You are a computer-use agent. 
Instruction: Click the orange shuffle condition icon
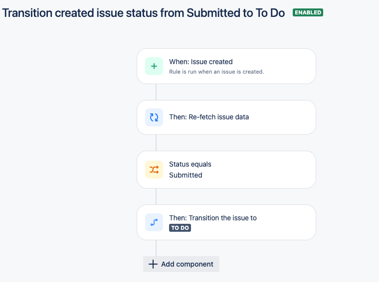click(x=154, y=170)
